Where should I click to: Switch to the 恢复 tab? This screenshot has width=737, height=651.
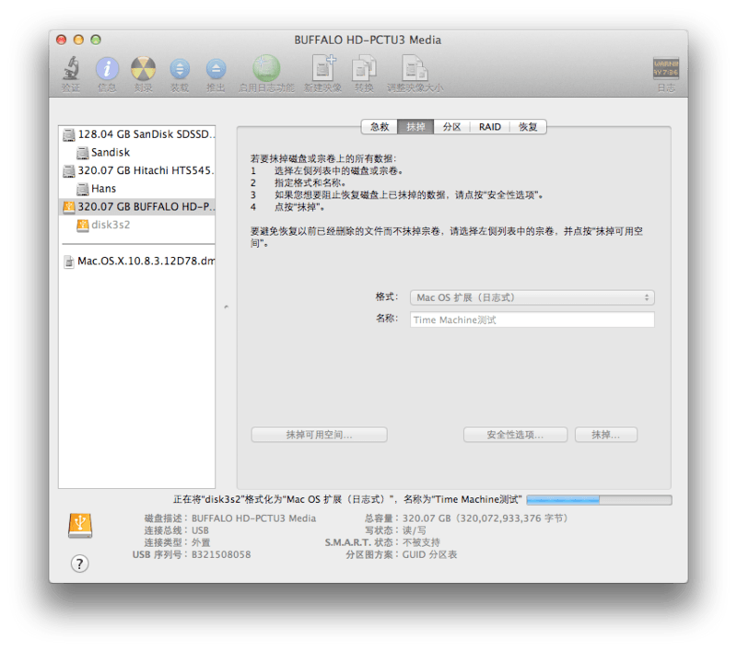click(528, 127)
